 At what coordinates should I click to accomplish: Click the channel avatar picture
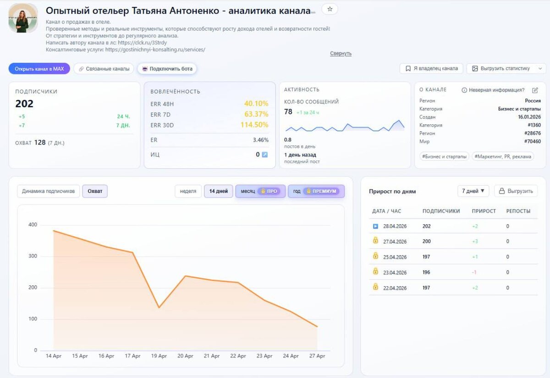23,18
